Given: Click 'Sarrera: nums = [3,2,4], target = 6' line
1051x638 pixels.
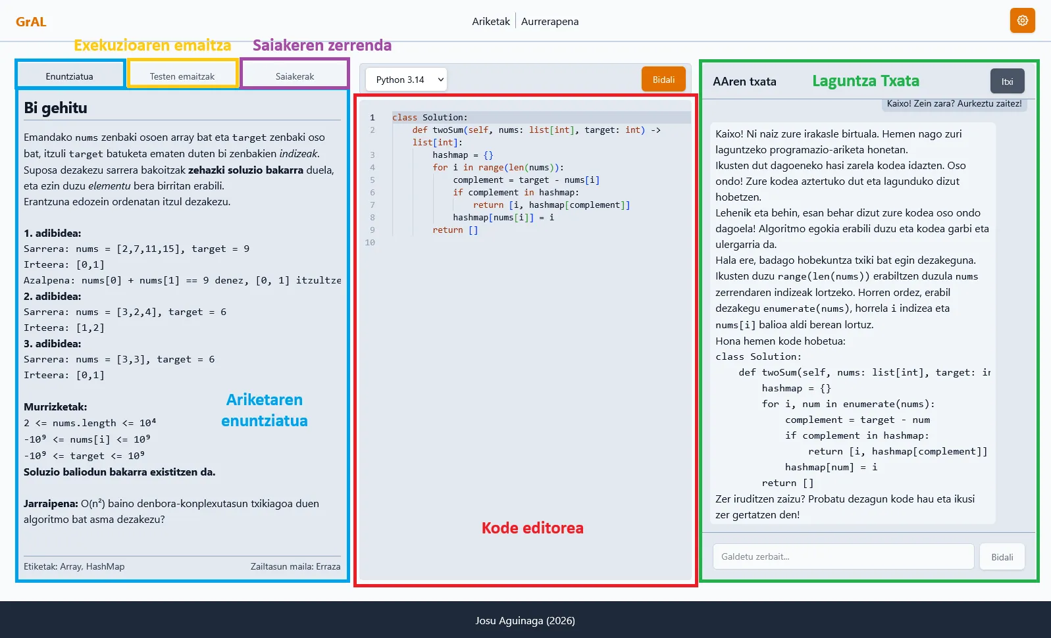Looking at the screenshot, I should coord(125,312).
